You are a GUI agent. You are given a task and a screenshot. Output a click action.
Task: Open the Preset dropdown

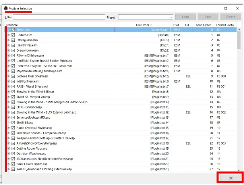pyautogui.click(x=171, y=17)
